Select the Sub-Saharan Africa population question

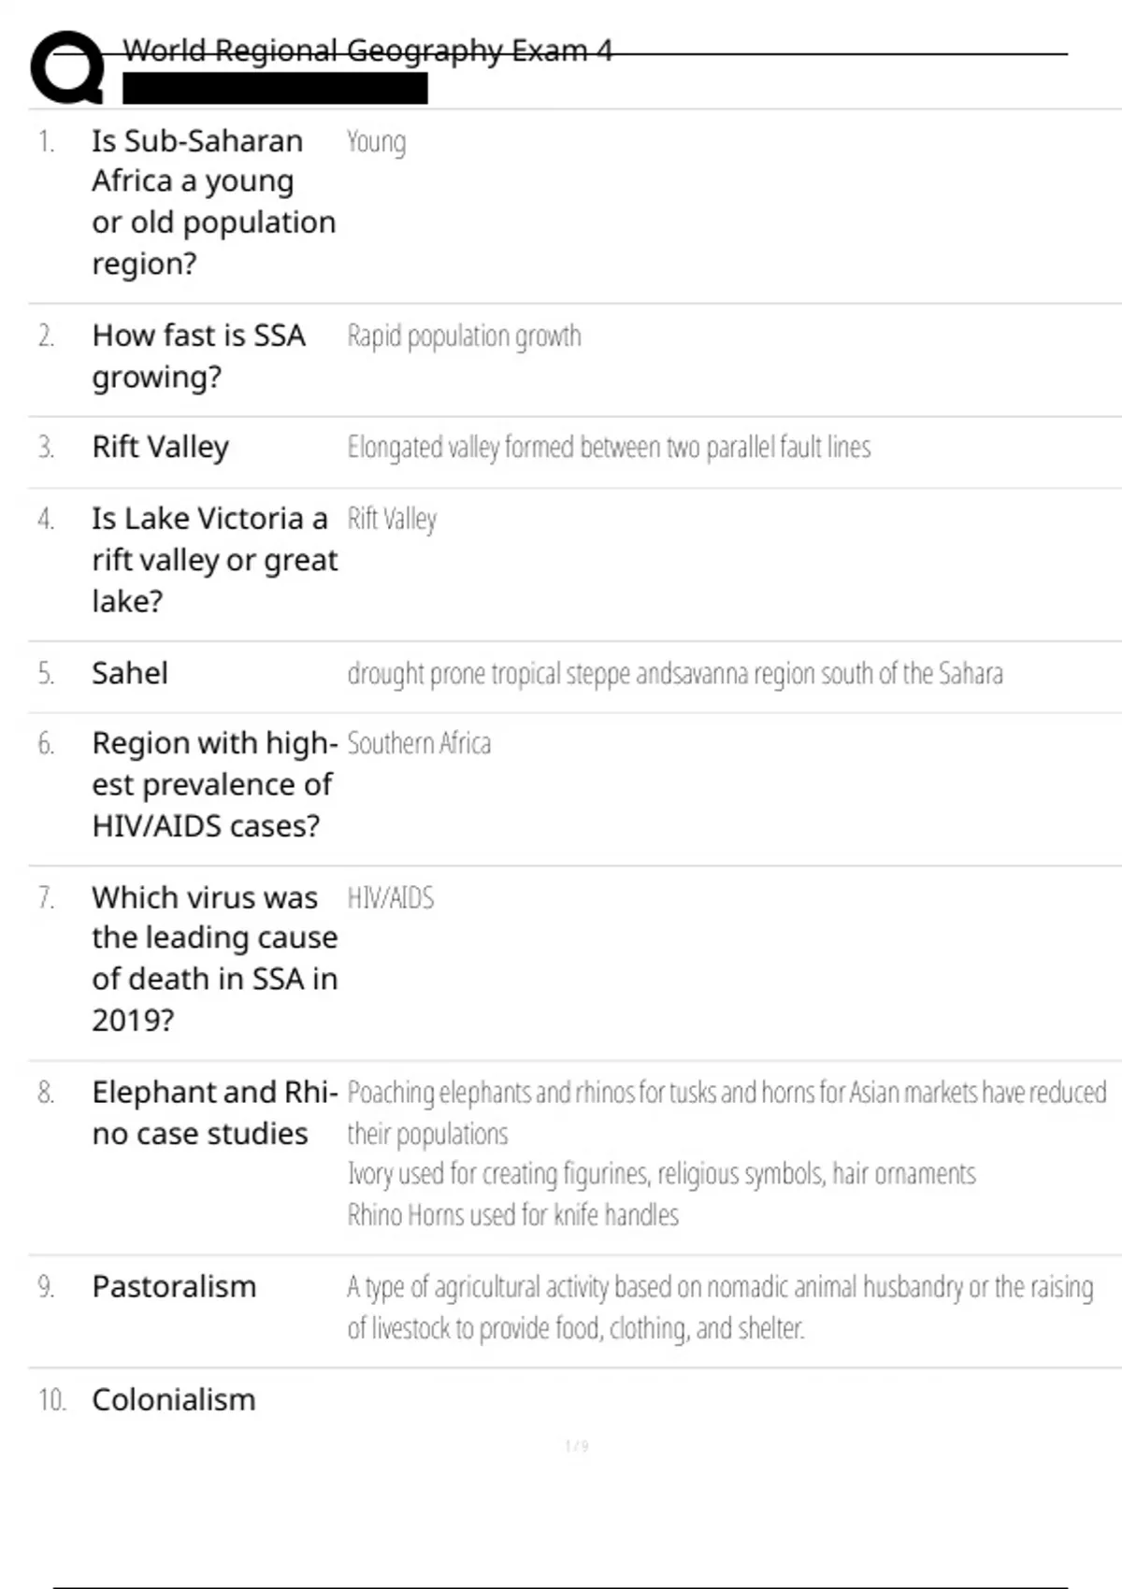(x=213, y=202)
